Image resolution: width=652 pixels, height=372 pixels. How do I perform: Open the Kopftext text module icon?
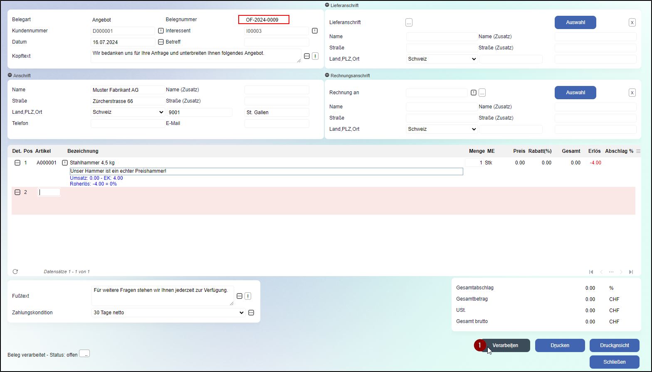click(307, 56)
